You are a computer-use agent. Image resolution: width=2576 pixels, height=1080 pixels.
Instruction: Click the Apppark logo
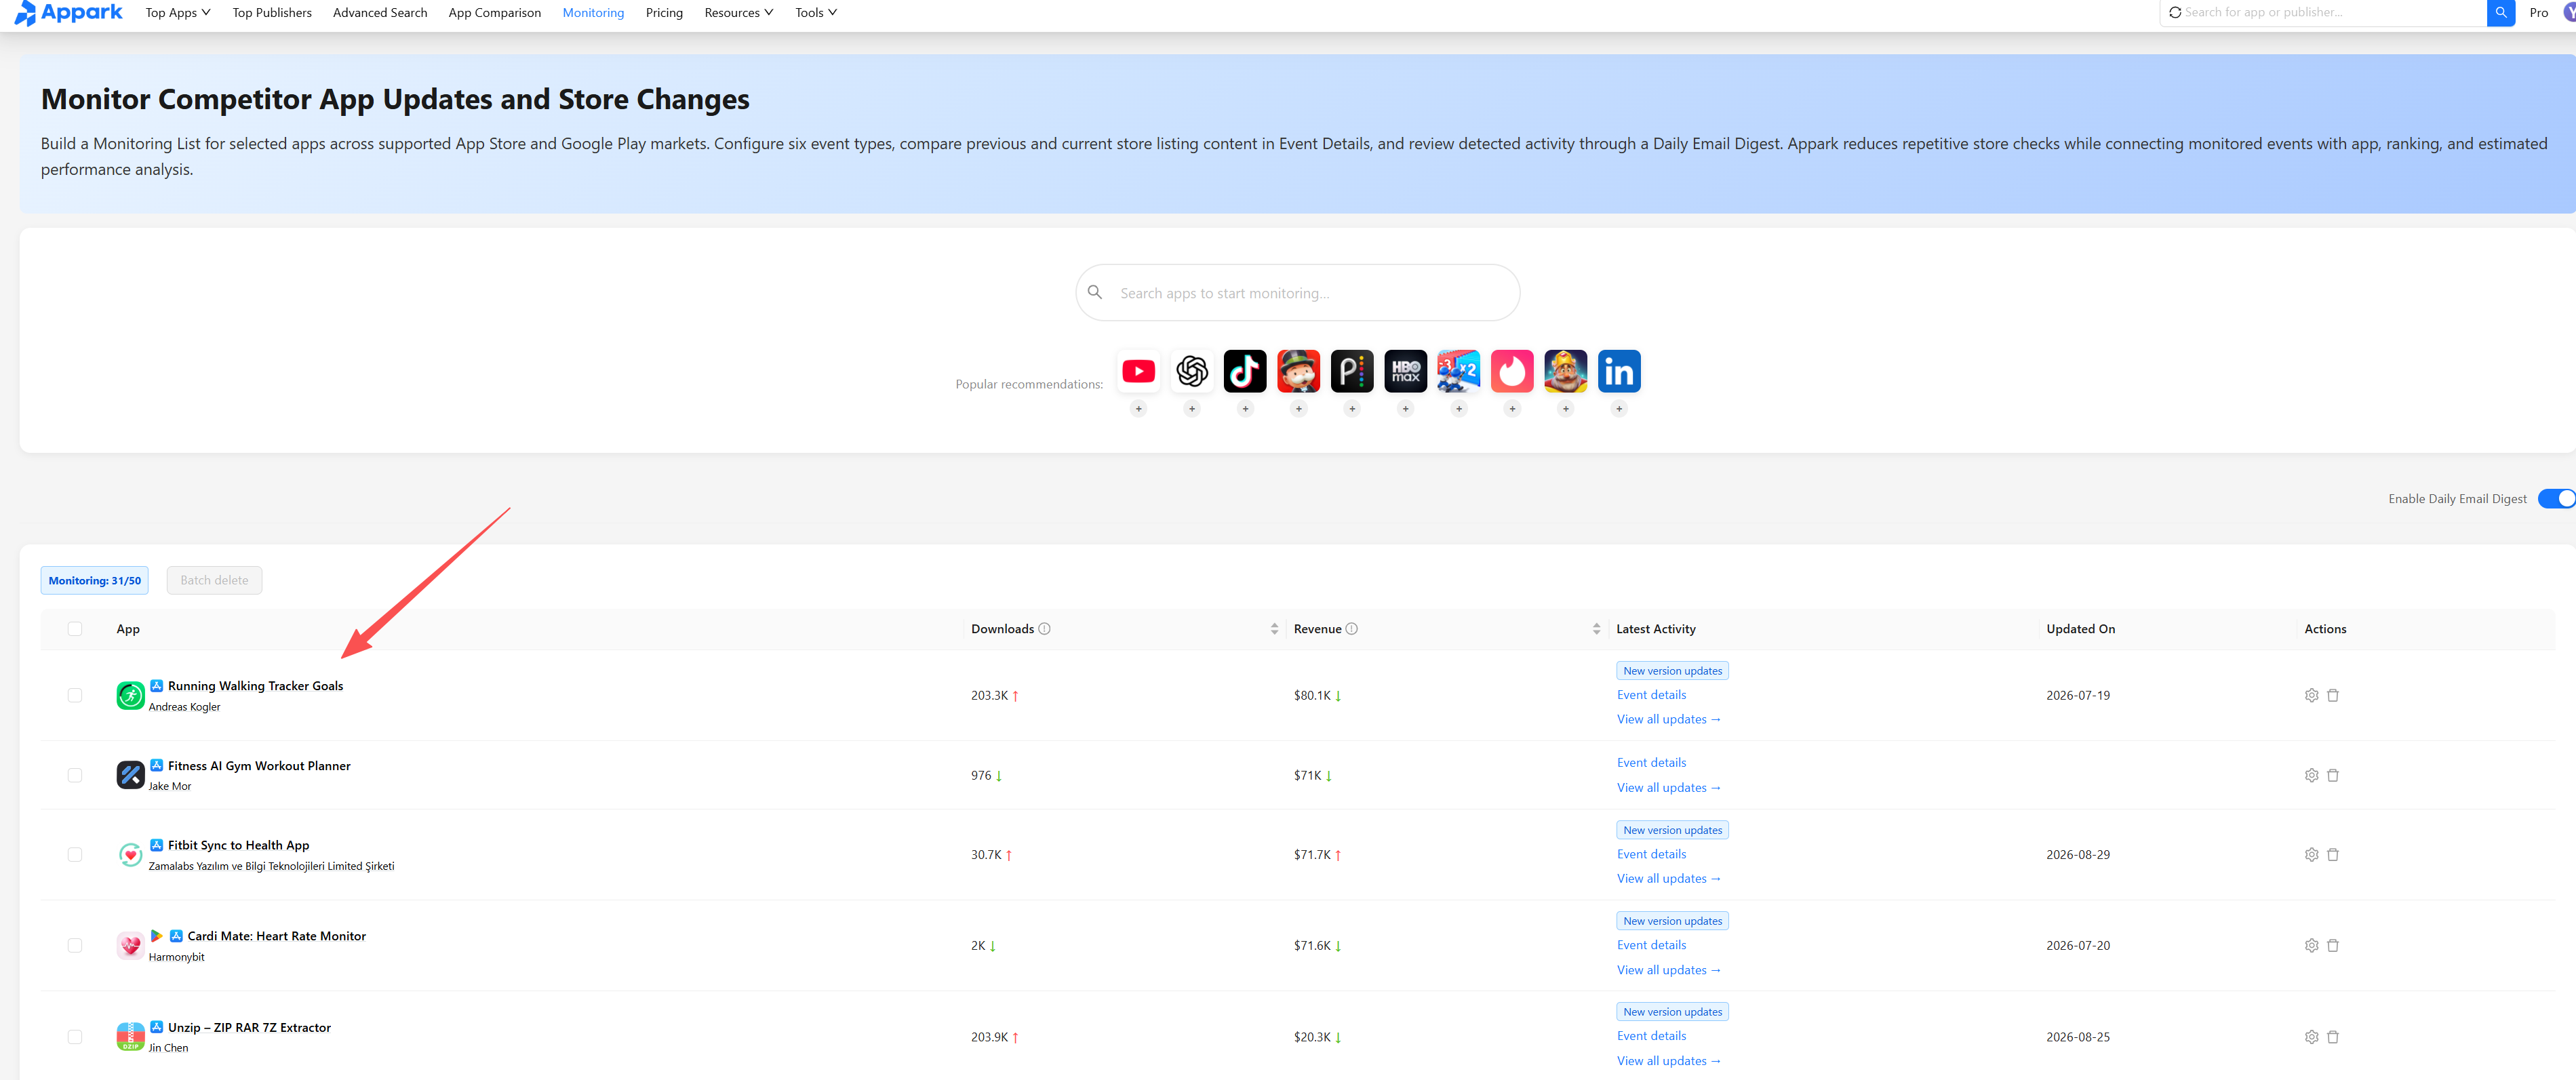68,13
